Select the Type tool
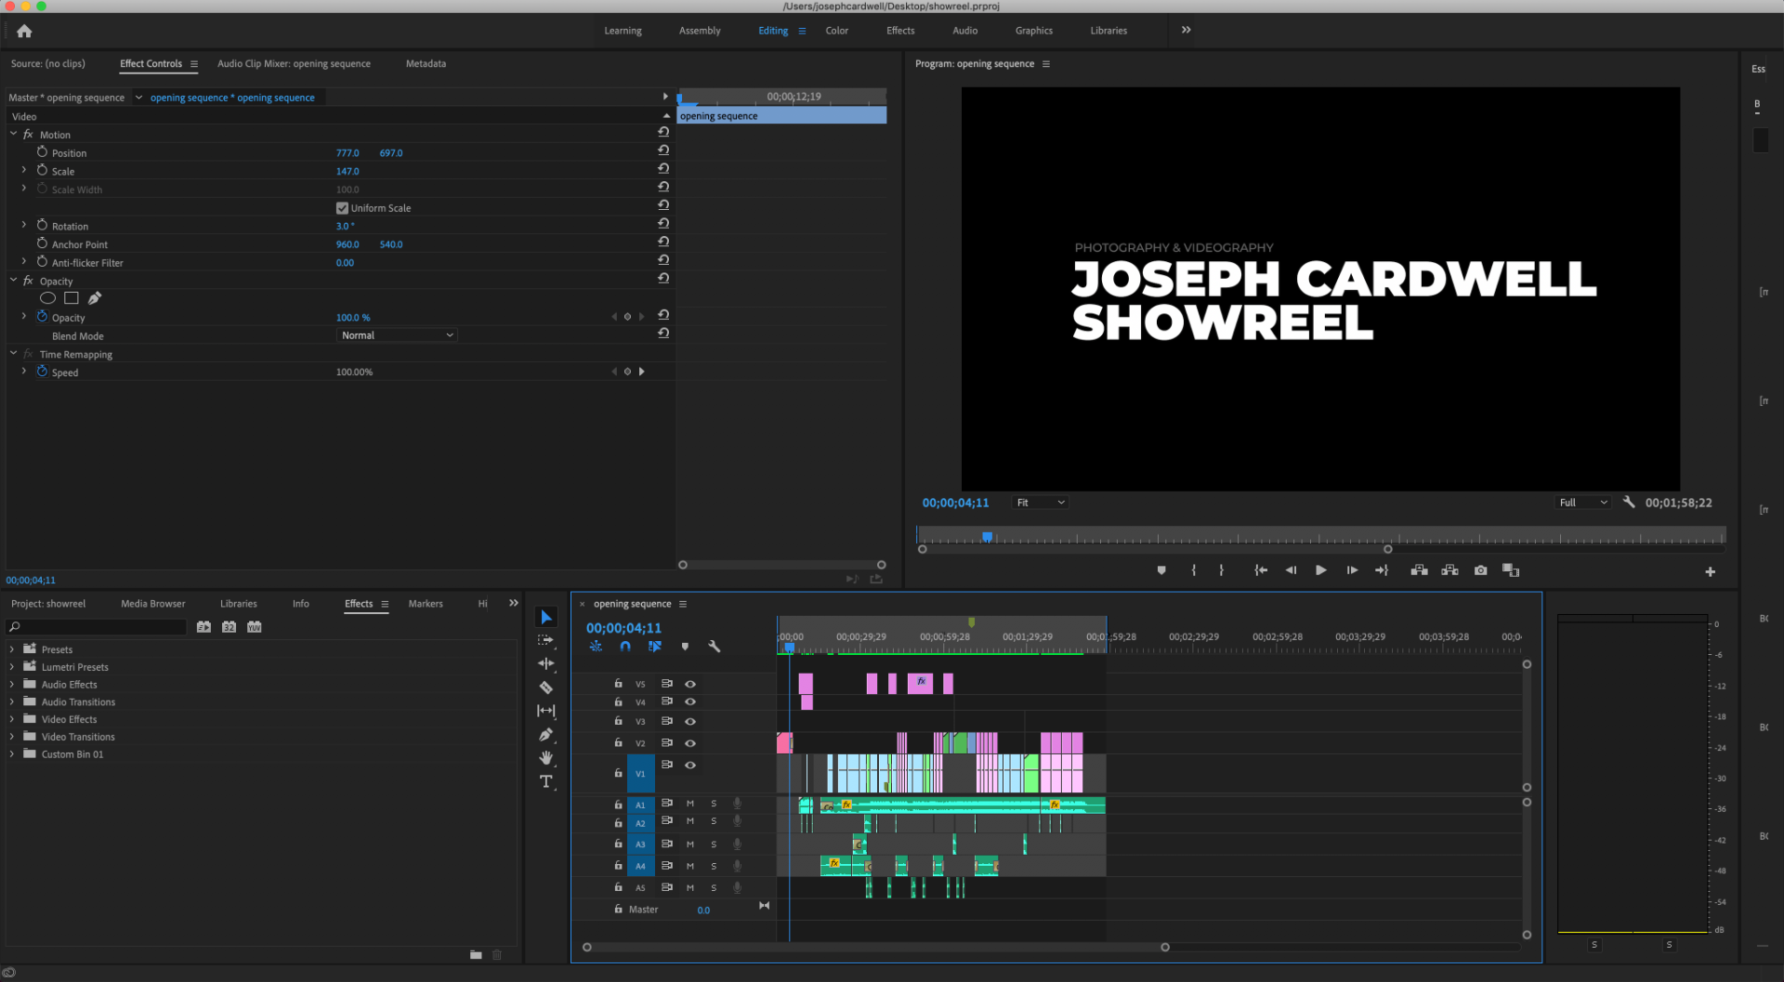This screenshot has width=1784, height=982. [546, 781]
